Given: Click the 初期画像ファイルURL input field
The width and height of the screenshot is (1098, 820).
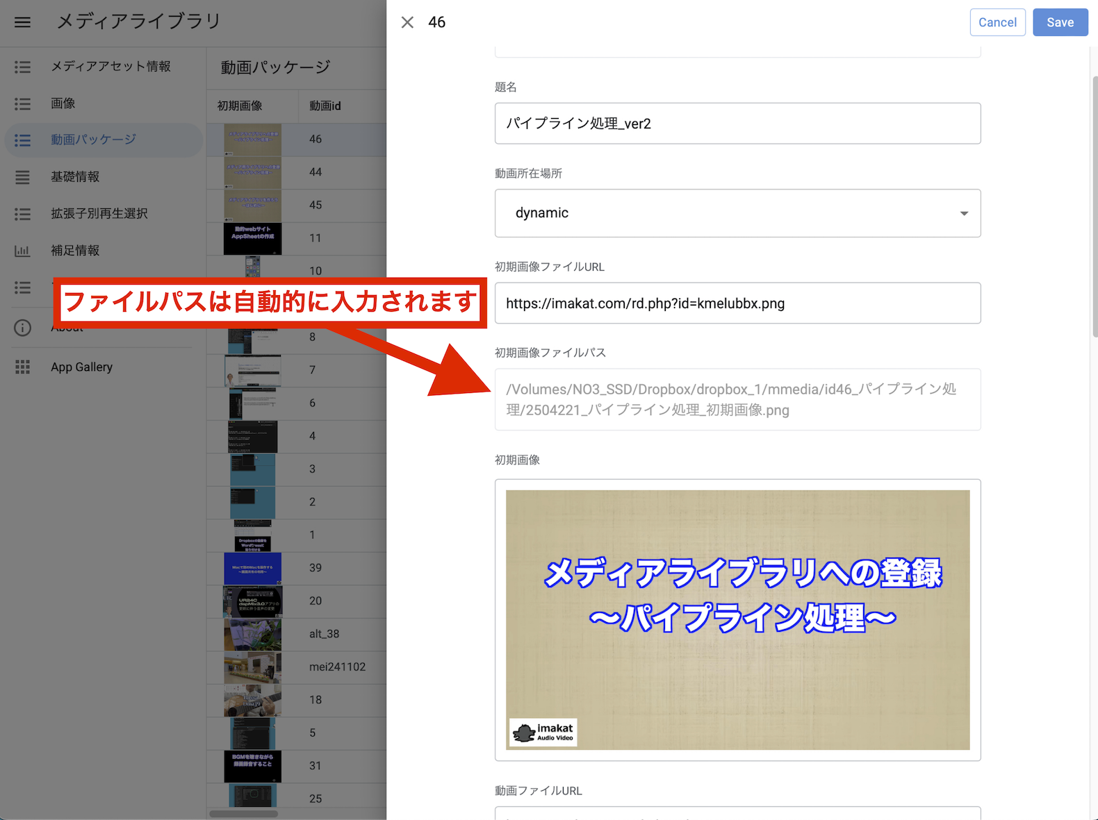Looking at the screenshot, I should coord(737,303).
